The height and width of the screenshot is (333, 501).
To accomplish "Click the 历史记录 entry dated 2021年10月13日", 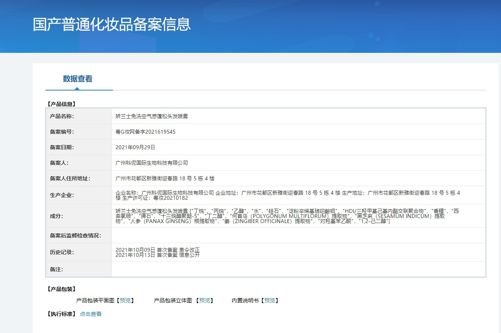I will pos(158,255).
